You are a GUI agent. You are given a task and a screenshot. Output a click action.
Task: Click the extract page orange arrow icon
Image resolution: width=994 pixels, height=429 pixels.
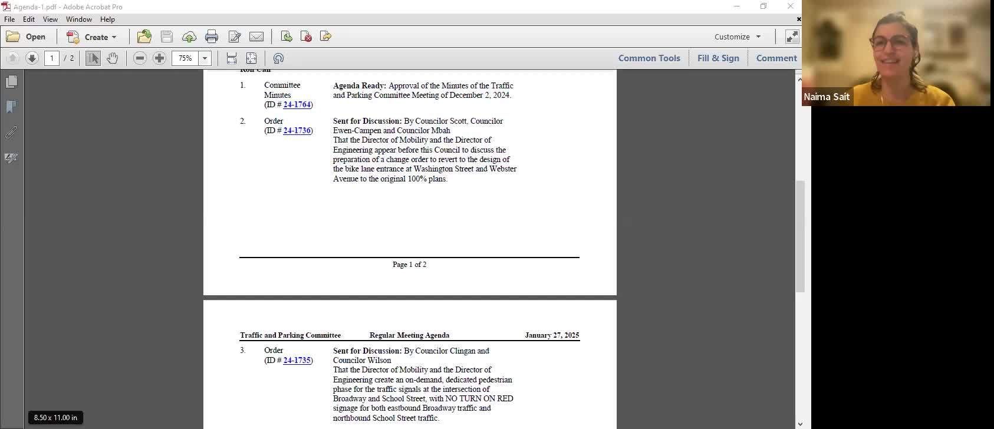[325, 37]
